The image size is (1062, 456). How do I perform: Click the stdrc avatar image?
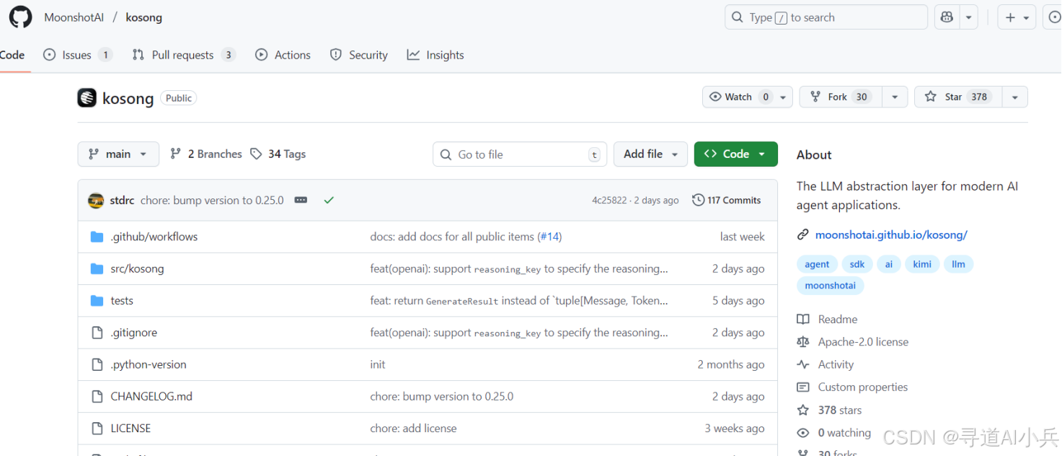[x=96, y=201]
